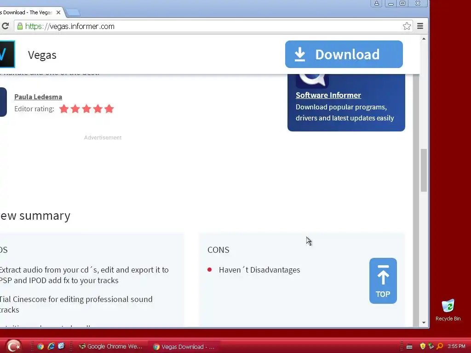Click the blue Download button
Viewport: 471px width, 353px height.
point(344,54)
